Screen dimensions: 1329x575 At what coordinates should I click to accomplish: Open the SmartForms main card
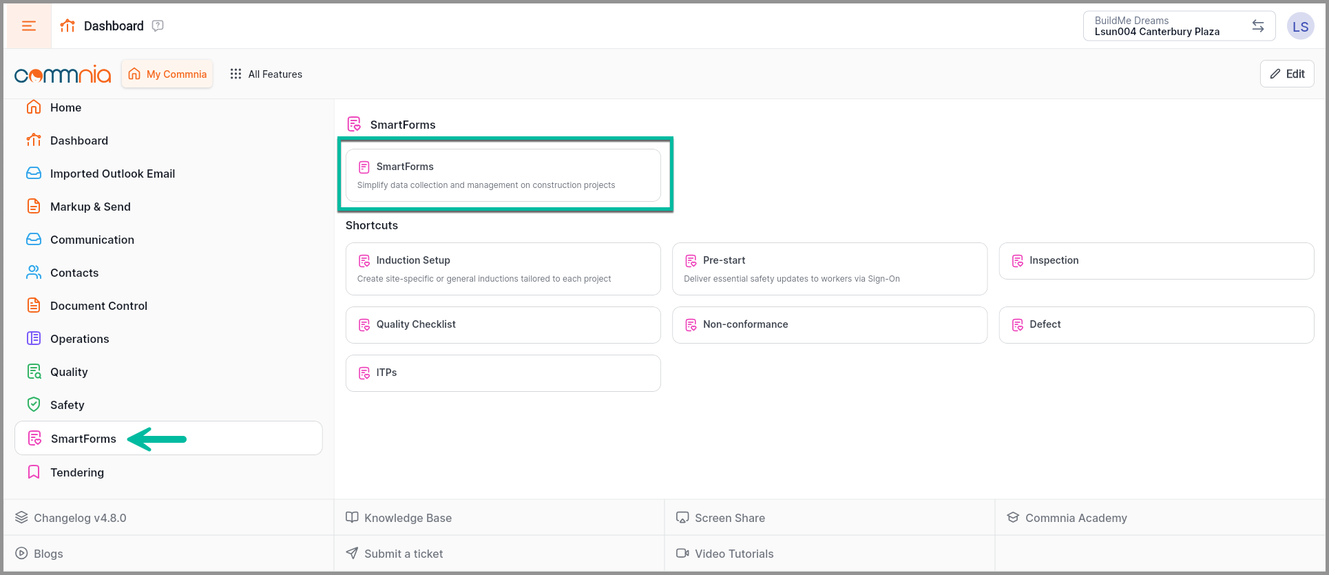coord(503,175)
